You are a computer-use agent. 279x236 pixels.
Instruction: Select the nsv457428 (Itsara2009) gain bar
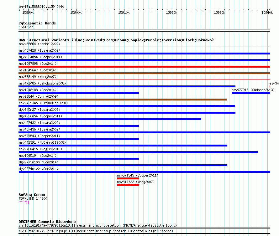(144, 54)
